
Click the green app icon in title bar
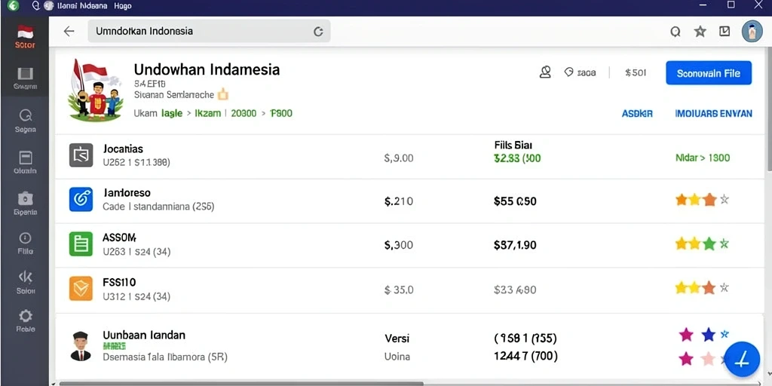tap(13, 5)
